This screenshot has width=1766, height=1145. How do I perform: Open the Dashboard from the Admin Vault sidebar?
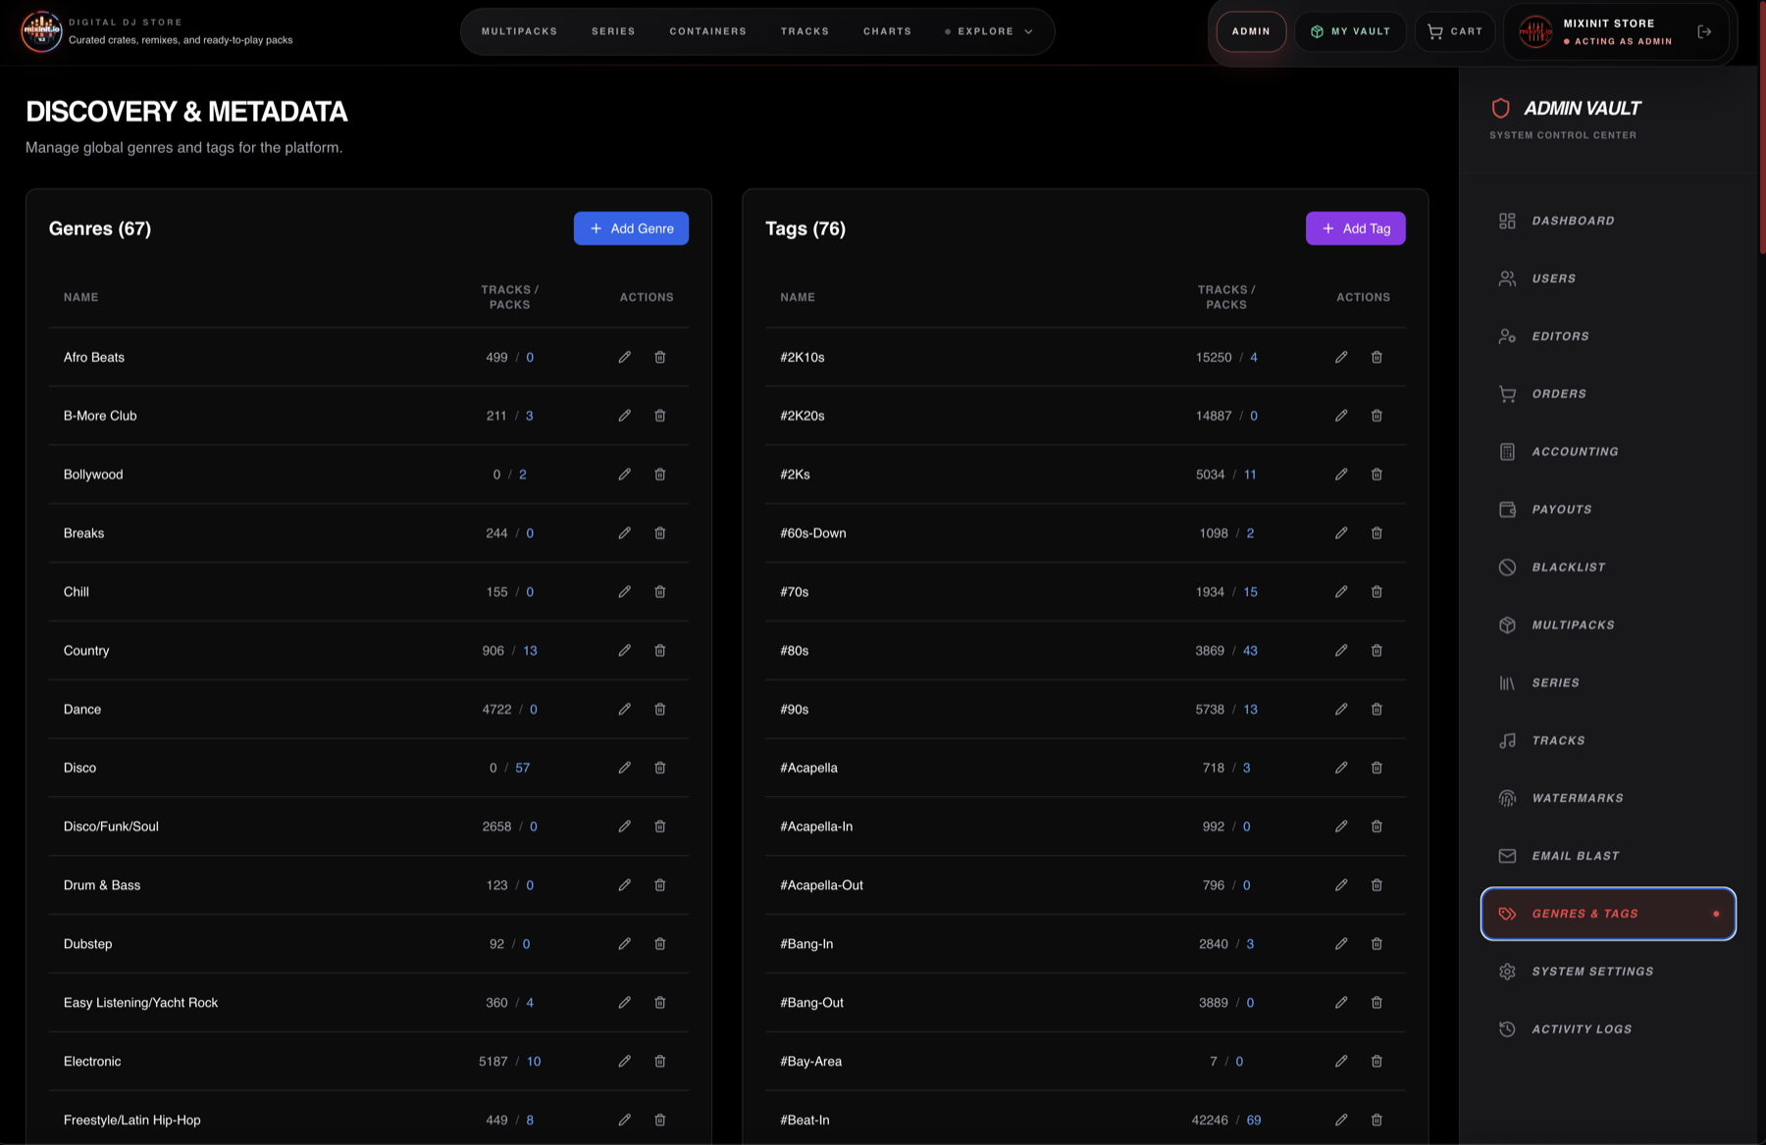pos(1572,221)
